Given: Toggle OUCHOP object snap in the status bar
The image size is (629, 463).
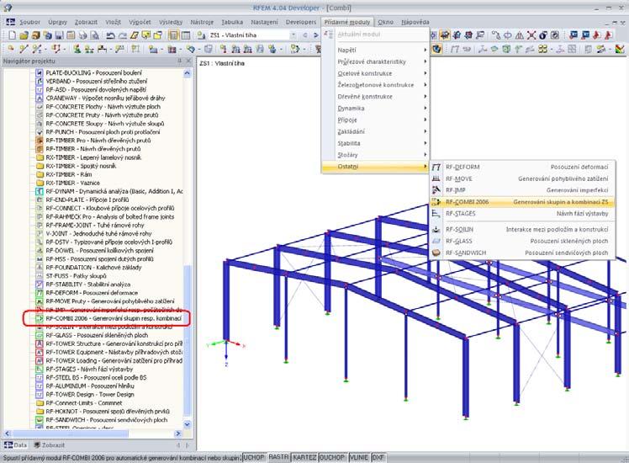Looking at the screenshot, I should pyautogui.click(x=332, y=457).
